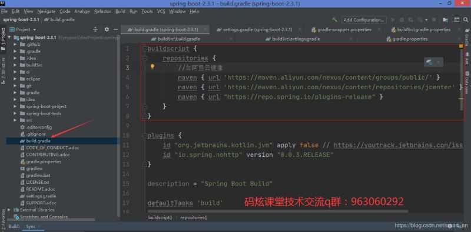Expand the src folder
This screenshot has width=471, height=232.
[15, 120]
